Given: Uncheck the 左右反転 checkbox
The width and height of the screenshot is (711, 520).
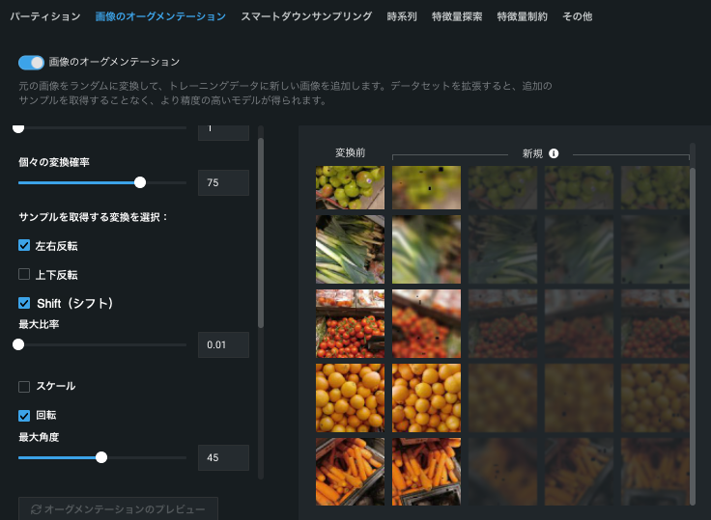Looking at the screenshot, I should [x=24, y=245].
